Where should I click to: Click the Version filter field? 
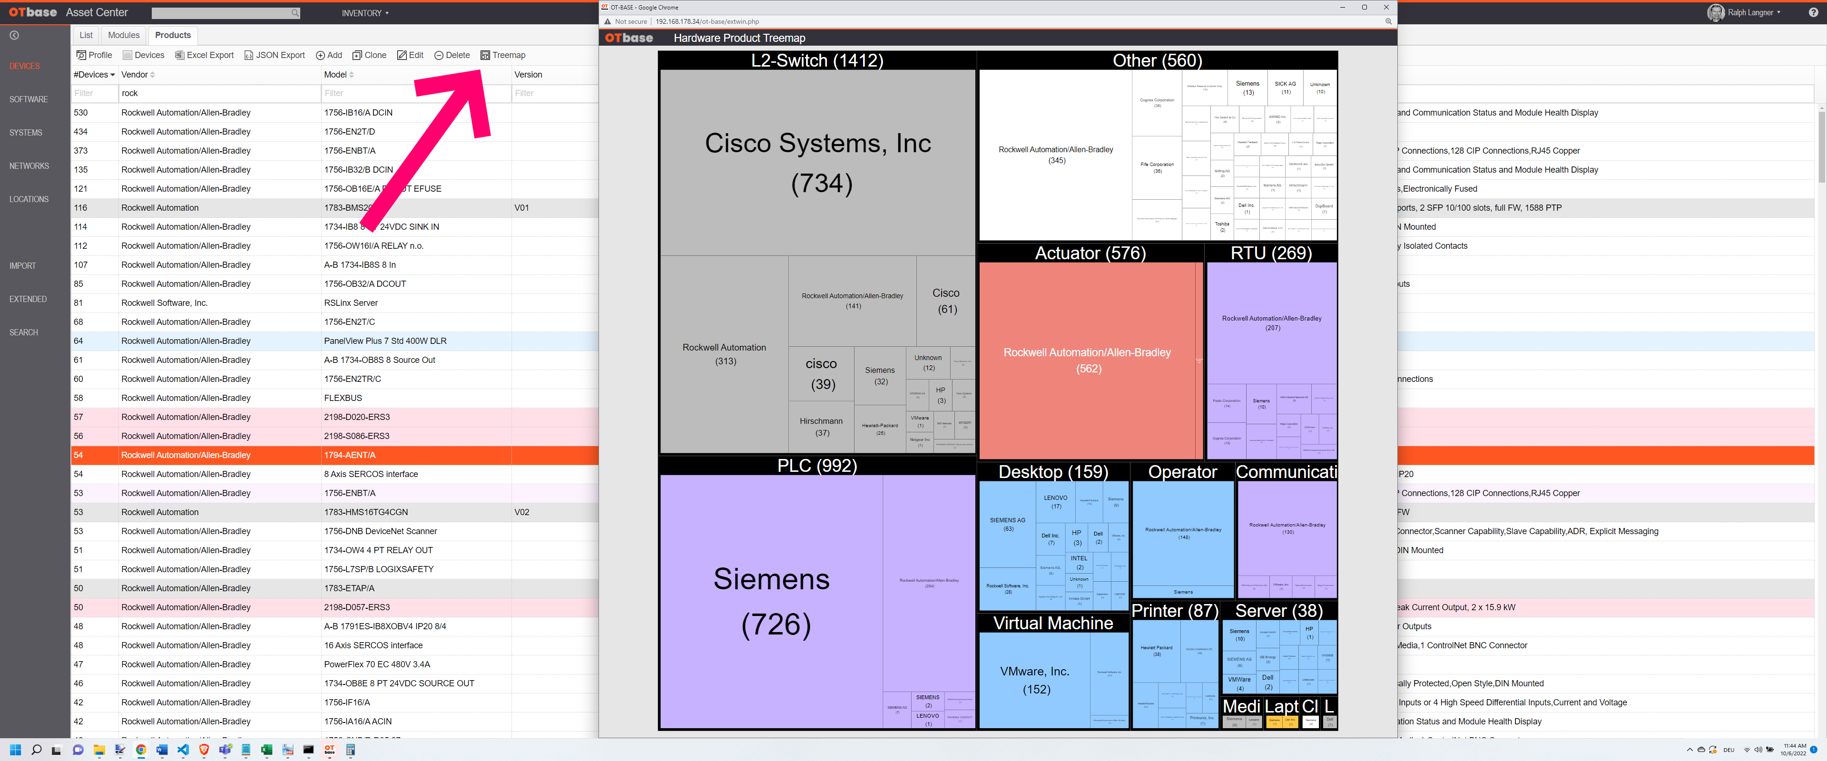[x=555, y=93]
